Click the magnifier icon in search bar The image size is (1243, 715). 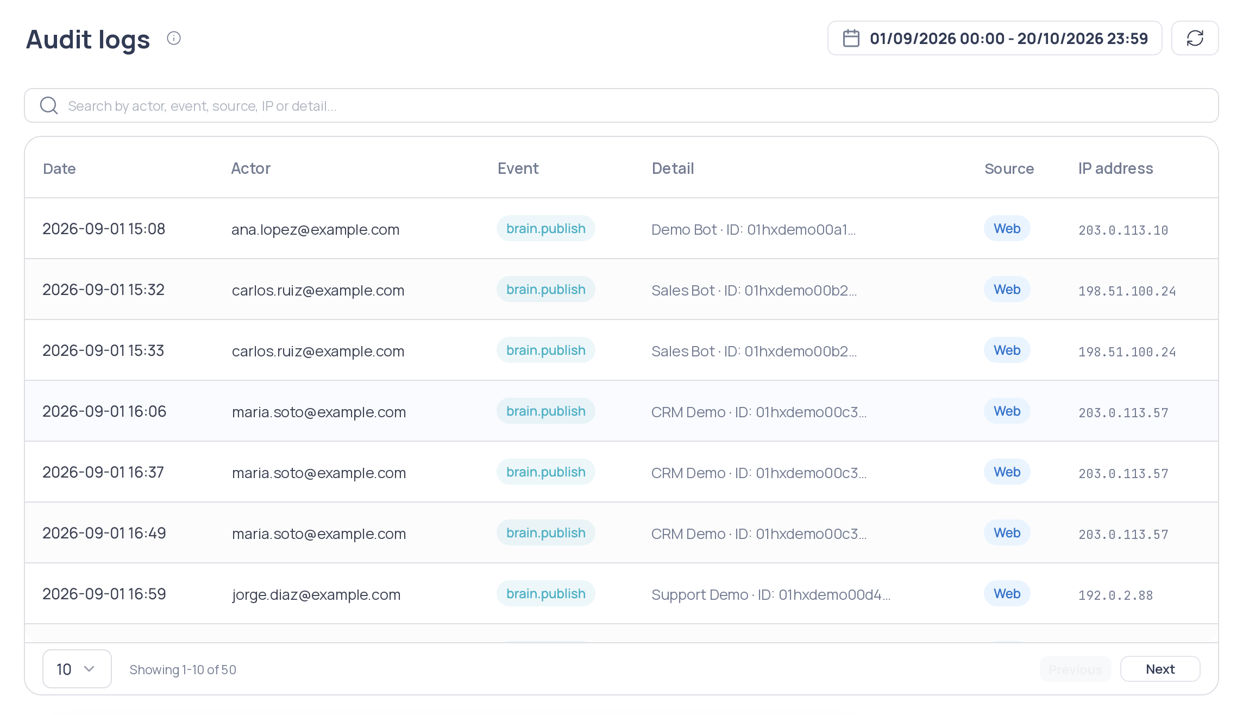[49, 105]
